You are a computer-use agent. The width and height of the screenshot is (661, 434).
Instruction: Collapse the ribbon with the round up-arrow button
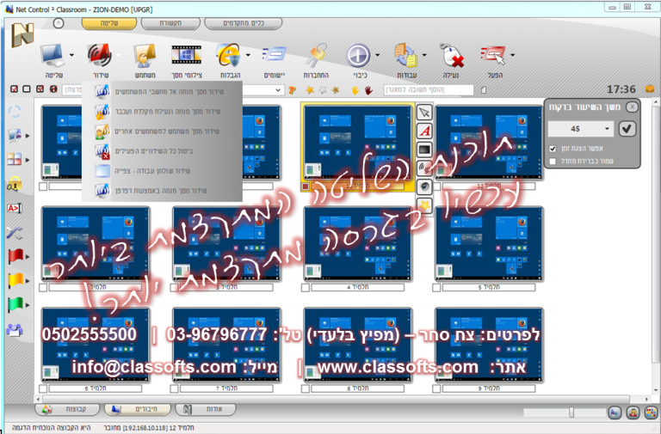[x=59, y=23]
